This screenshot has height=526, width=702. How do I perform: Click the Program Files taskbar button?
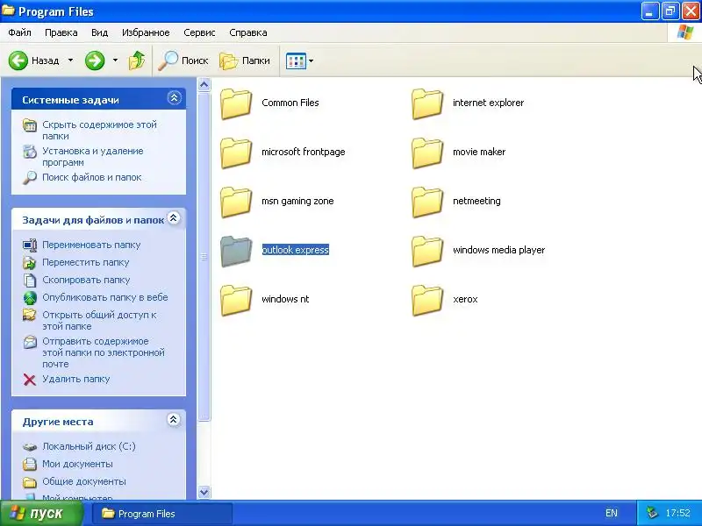pyautogui.click(x=162, y=514)
